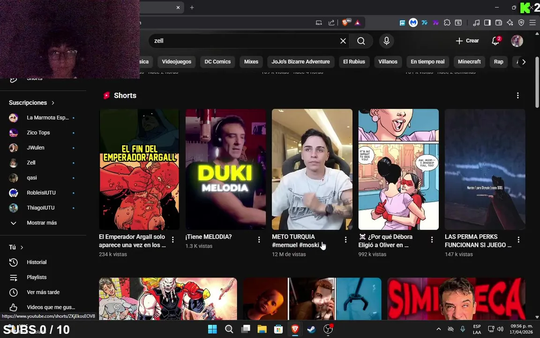Open JWulen subscription channel
This screenshot has height=338, width=540.
click(43, 147)
